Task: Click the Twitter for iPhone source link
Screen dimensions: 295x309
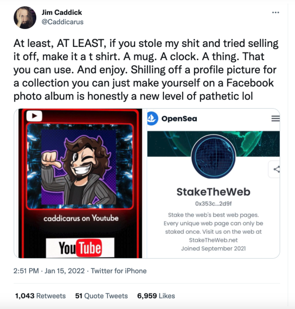Action: [x=119, y=271]
